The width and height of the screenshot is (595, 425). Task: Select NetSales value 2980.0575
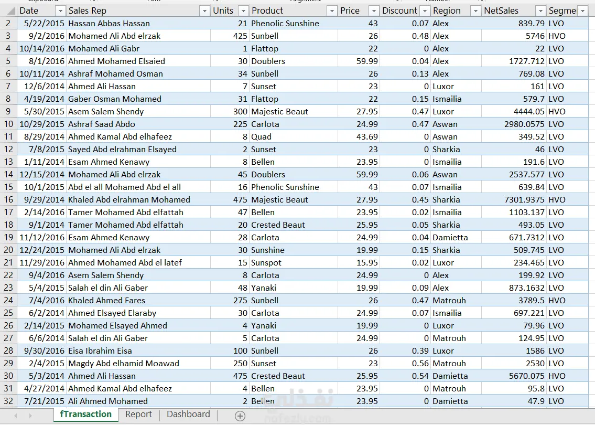click(514, 124)
